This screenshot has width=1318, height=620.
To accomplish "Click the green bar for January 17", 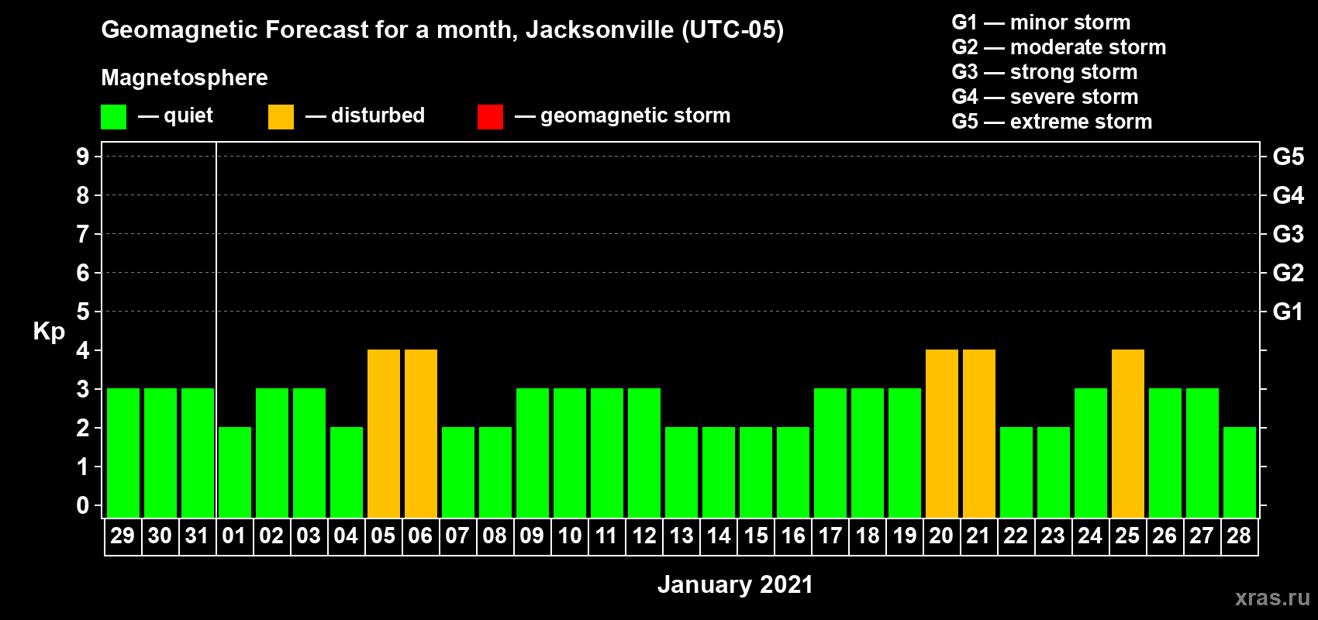I will pos(830,453).
